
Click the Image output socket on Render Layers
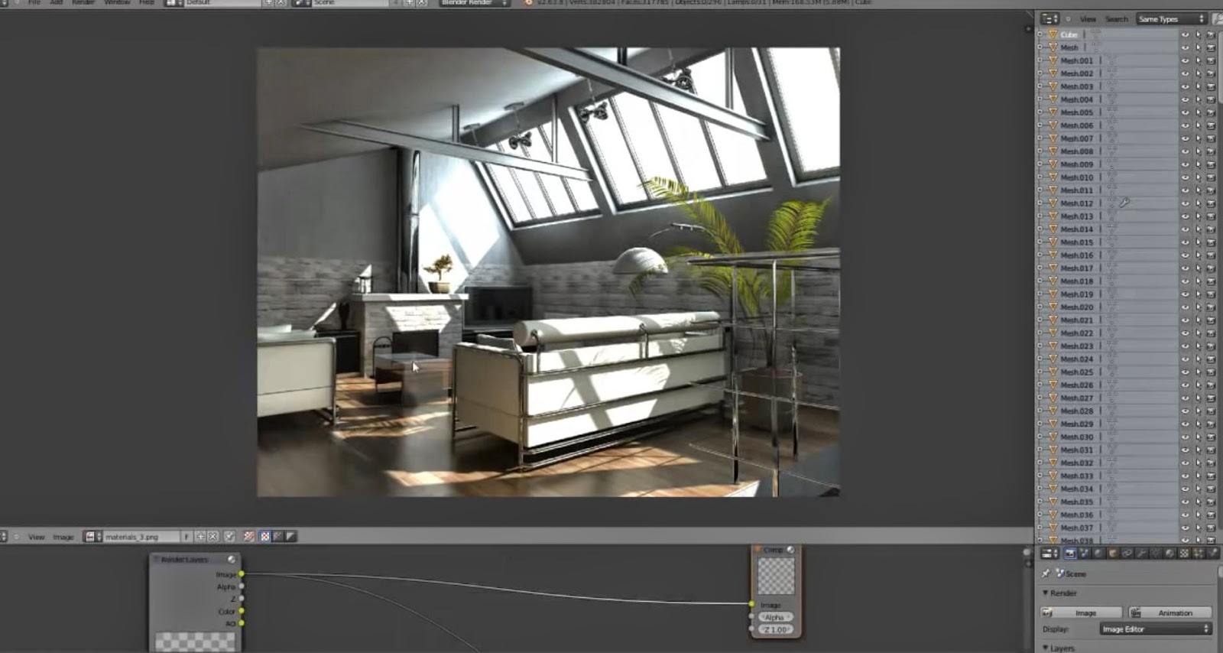(x=242, y=574)
